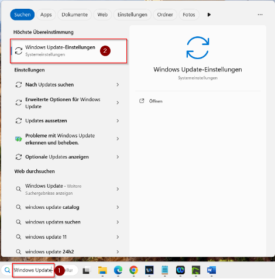
Task: Open Windows Update-Einstellungen top result
Action: (x=68, y=51)
